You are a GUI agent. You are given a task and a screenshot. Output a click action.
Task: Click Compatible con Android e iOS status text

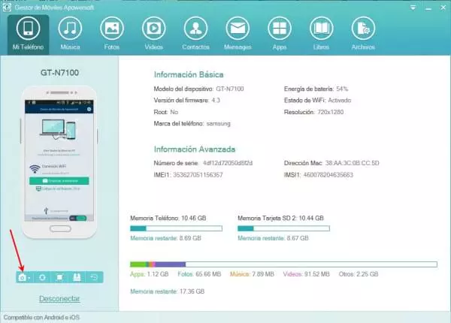[x=41, y=318]
